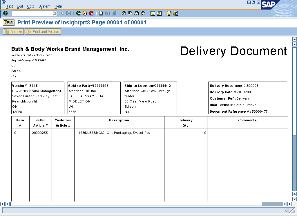Viewport: 297px width, 216px height.
Task: Open the Help menu
Action: [x=58, y=6]
